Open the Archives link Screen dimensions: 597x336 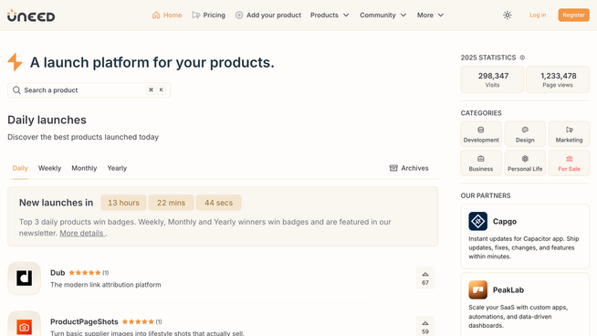coord(409,168)
